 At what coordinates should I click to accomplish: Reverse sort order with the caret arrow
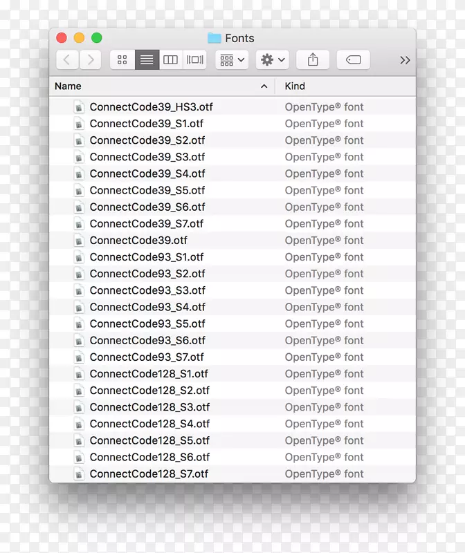pos(264,86)
